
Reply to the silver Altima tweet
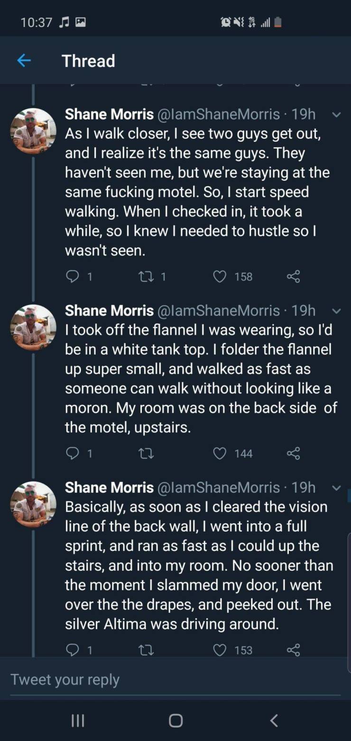pos(72,650)
